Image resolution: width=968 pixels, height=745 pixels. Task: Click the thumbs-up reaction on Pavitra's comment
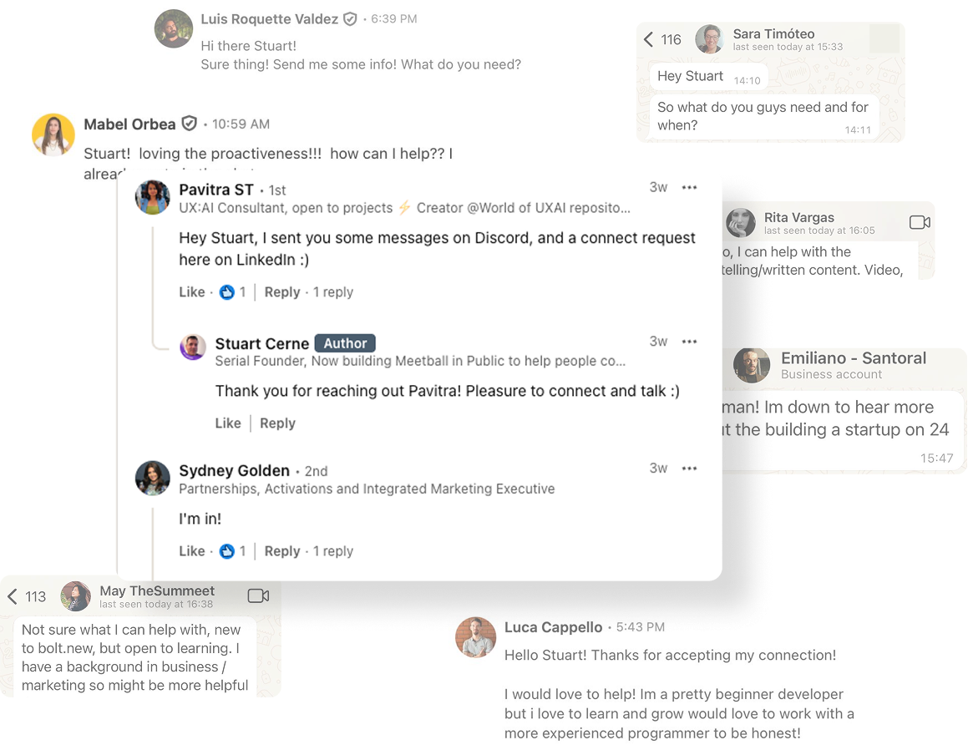(227, 291)
